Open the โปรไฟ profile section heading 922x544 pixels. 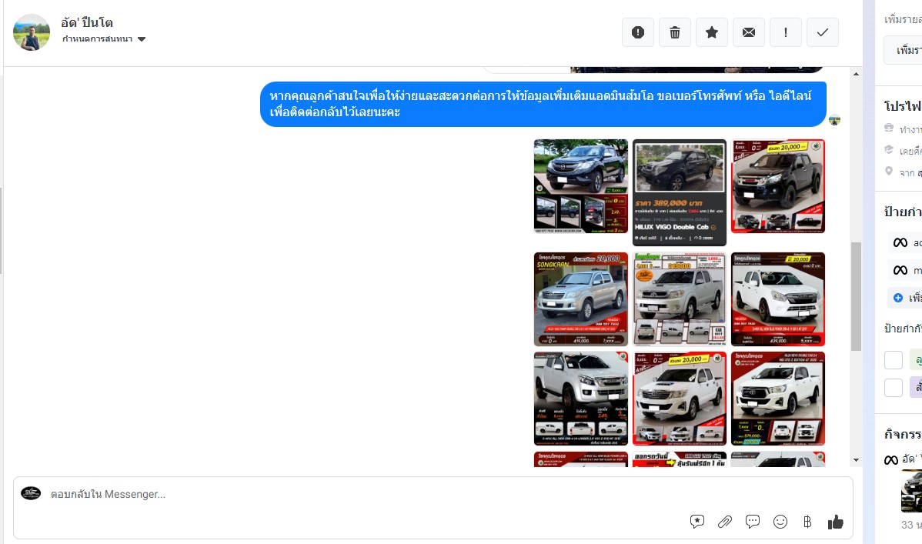pos(903,106)
